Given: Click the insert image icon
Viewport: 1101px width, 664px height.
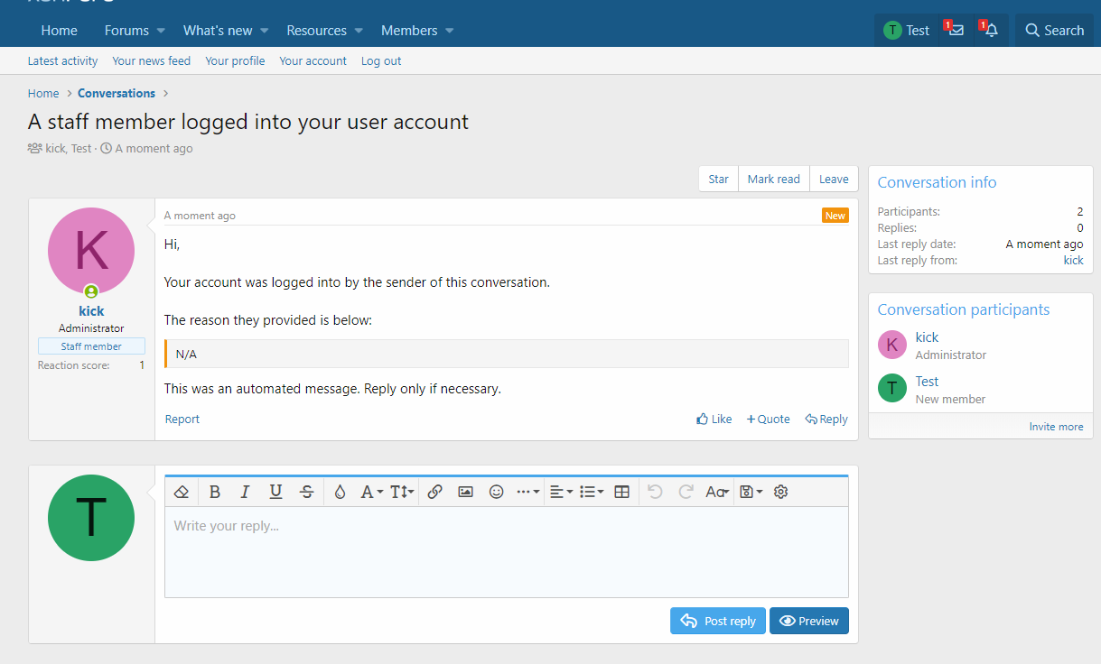Looking at the screenshot, I should 465,492.
